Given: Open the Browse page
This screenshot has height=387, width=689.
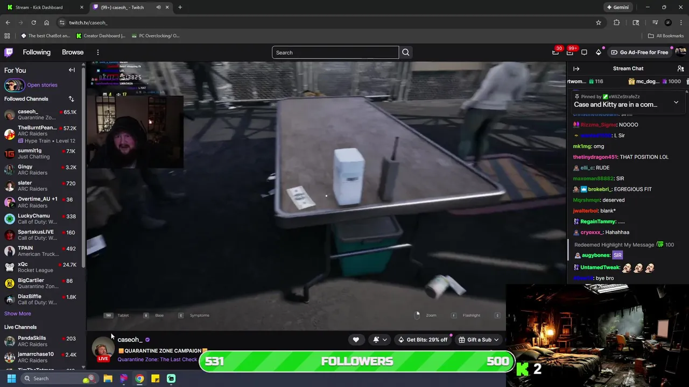Looking at the screenshot, I should tap(73, 52).
